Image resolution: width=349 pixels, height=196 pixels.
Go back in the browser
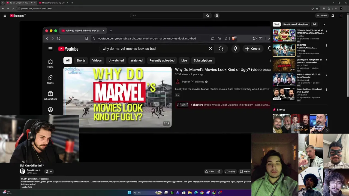3,8
